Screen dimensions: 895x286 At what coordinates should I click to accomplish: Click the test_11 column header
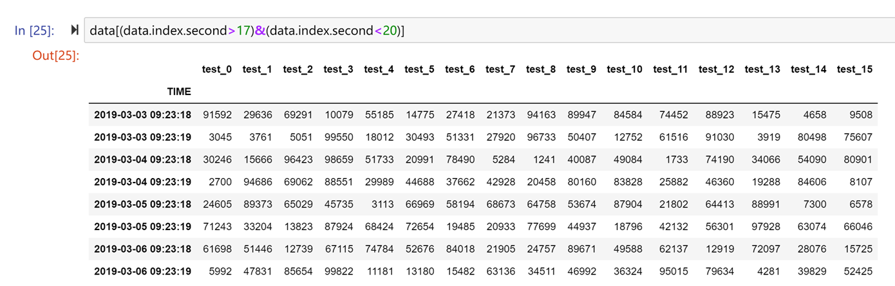coord(670,69)
